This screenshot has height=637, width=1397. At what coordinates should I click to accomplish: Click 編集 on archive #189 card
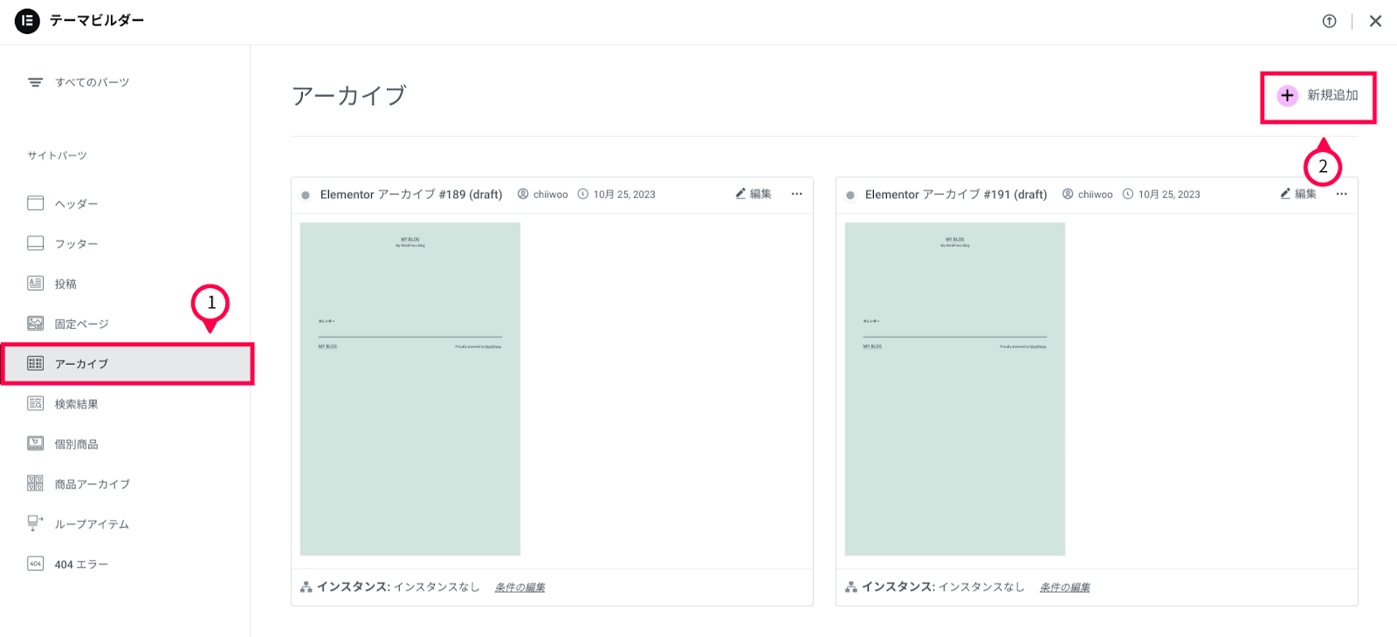pos(760,194)
